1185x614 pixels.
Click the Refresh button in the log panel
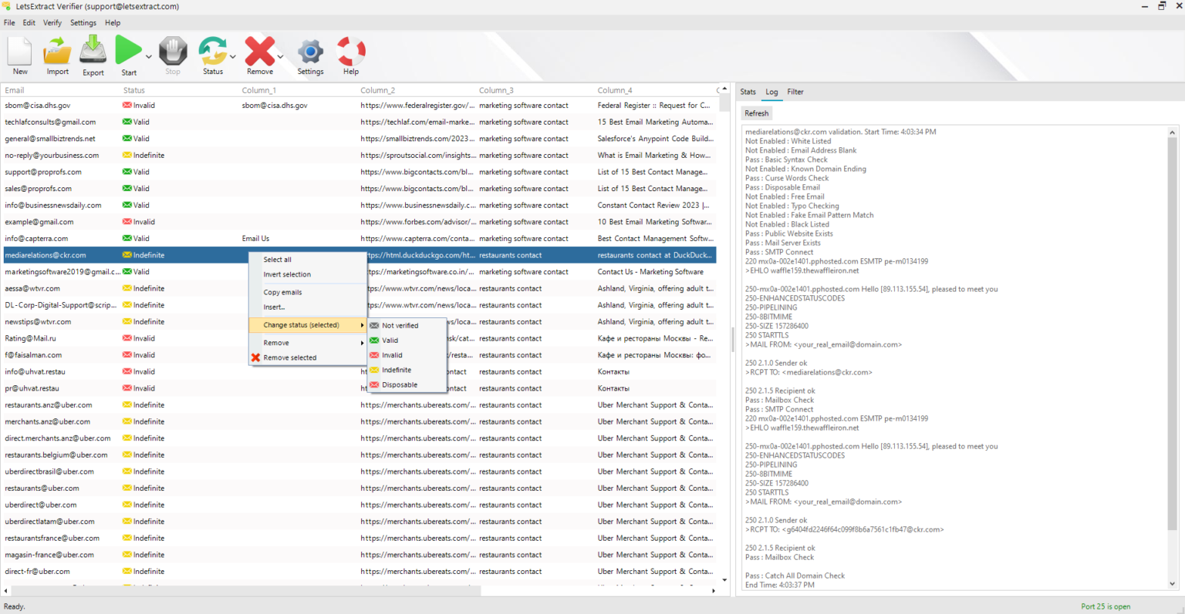point(756,112)
